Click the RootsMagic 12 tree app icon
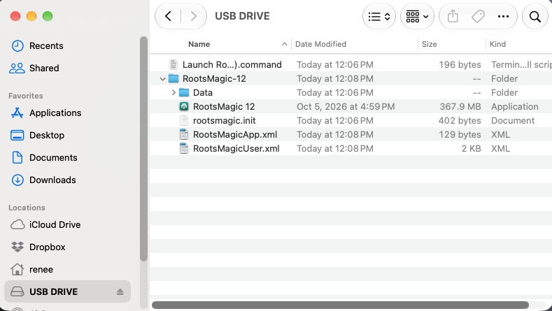The image size is (552, 311). (x=184, y=107)
